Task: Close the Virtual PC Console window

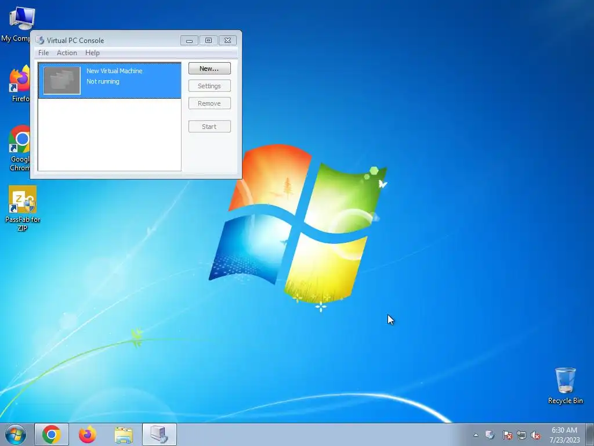Action: click(227, 41)
